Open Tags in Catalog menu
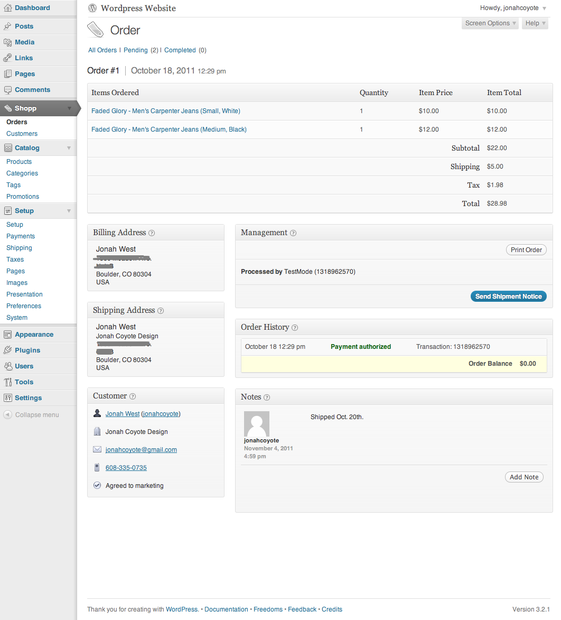This screenshot has height=620, width=561. click(x=13, y=185)
